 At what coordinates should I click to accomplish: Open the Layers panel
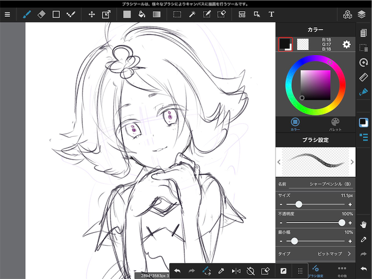[361, 15]
